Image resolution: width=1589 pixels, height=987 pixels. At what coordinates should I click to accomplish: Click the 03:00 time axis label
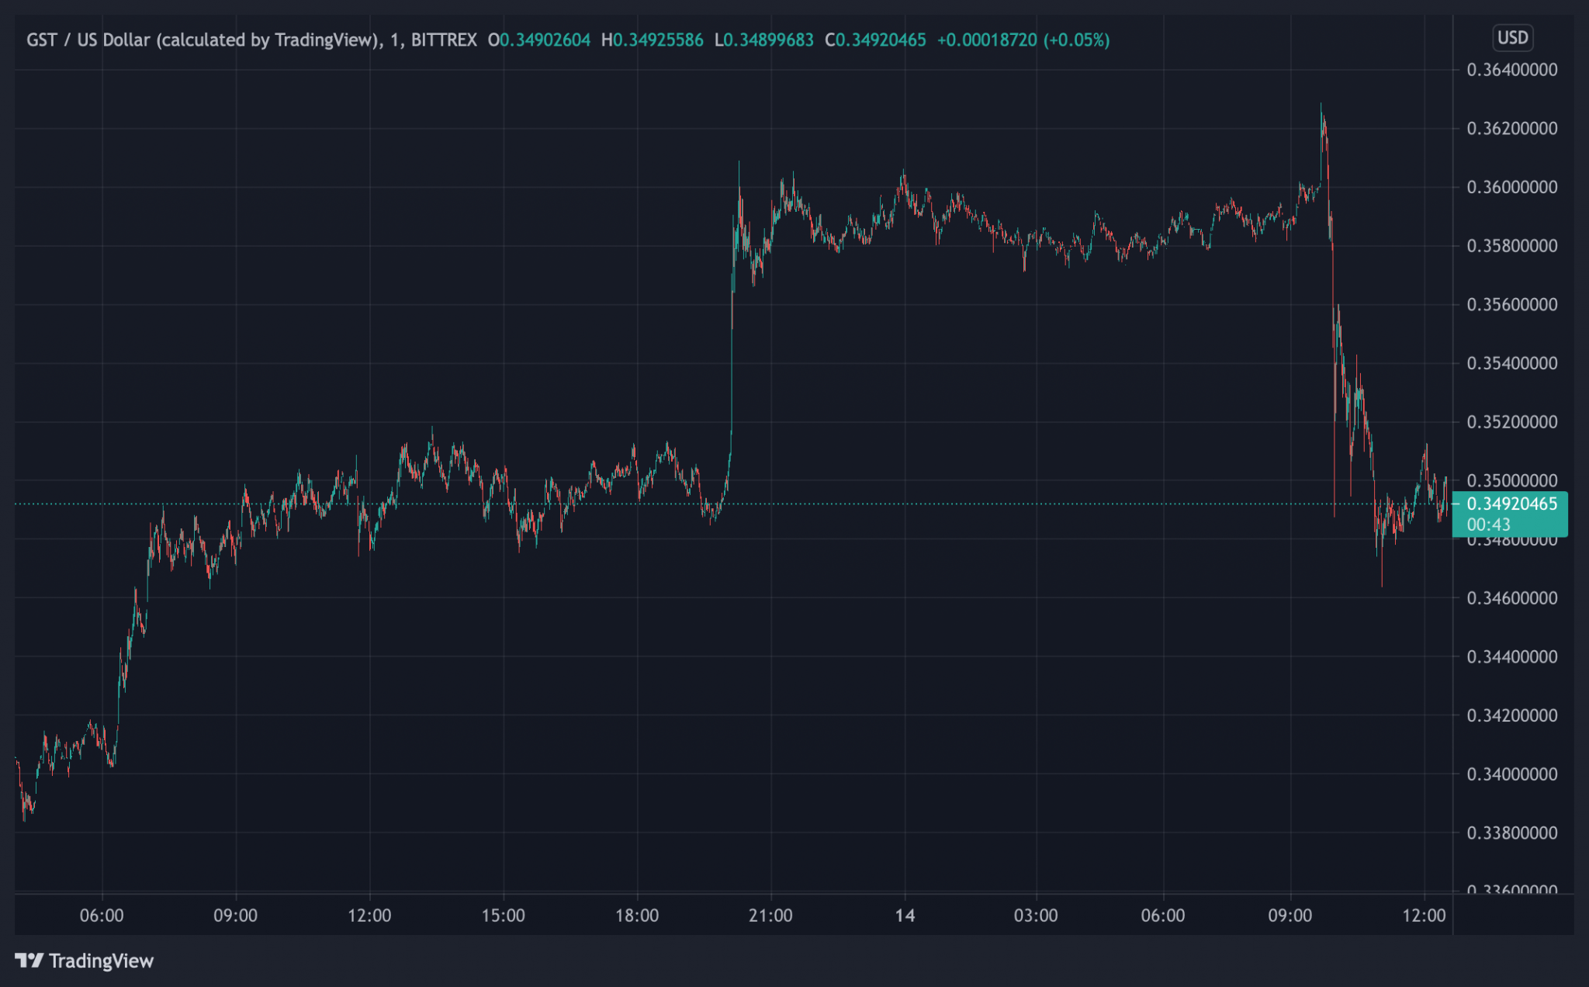[1036, 916]
